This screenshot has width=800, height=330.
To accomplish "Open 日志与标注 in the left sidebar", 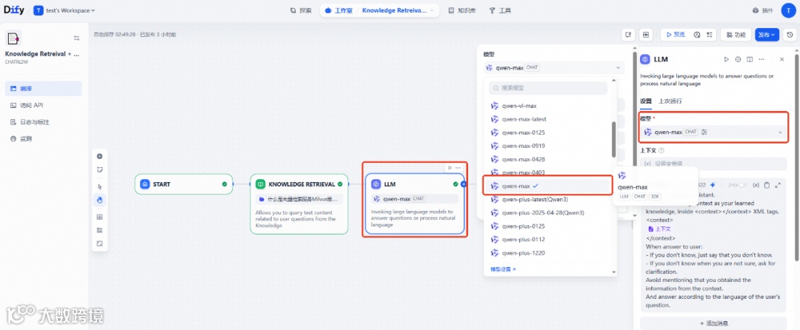I will 44,122.
